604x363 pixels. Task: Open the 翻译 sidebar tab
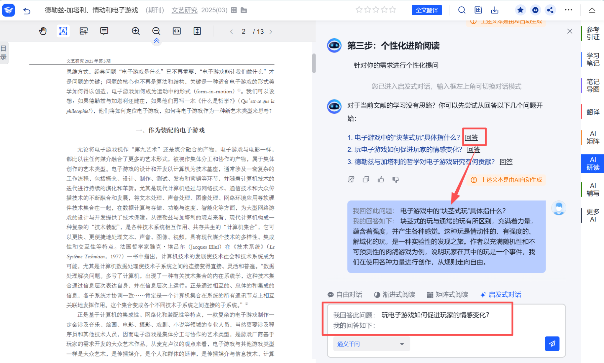[593, 112]
